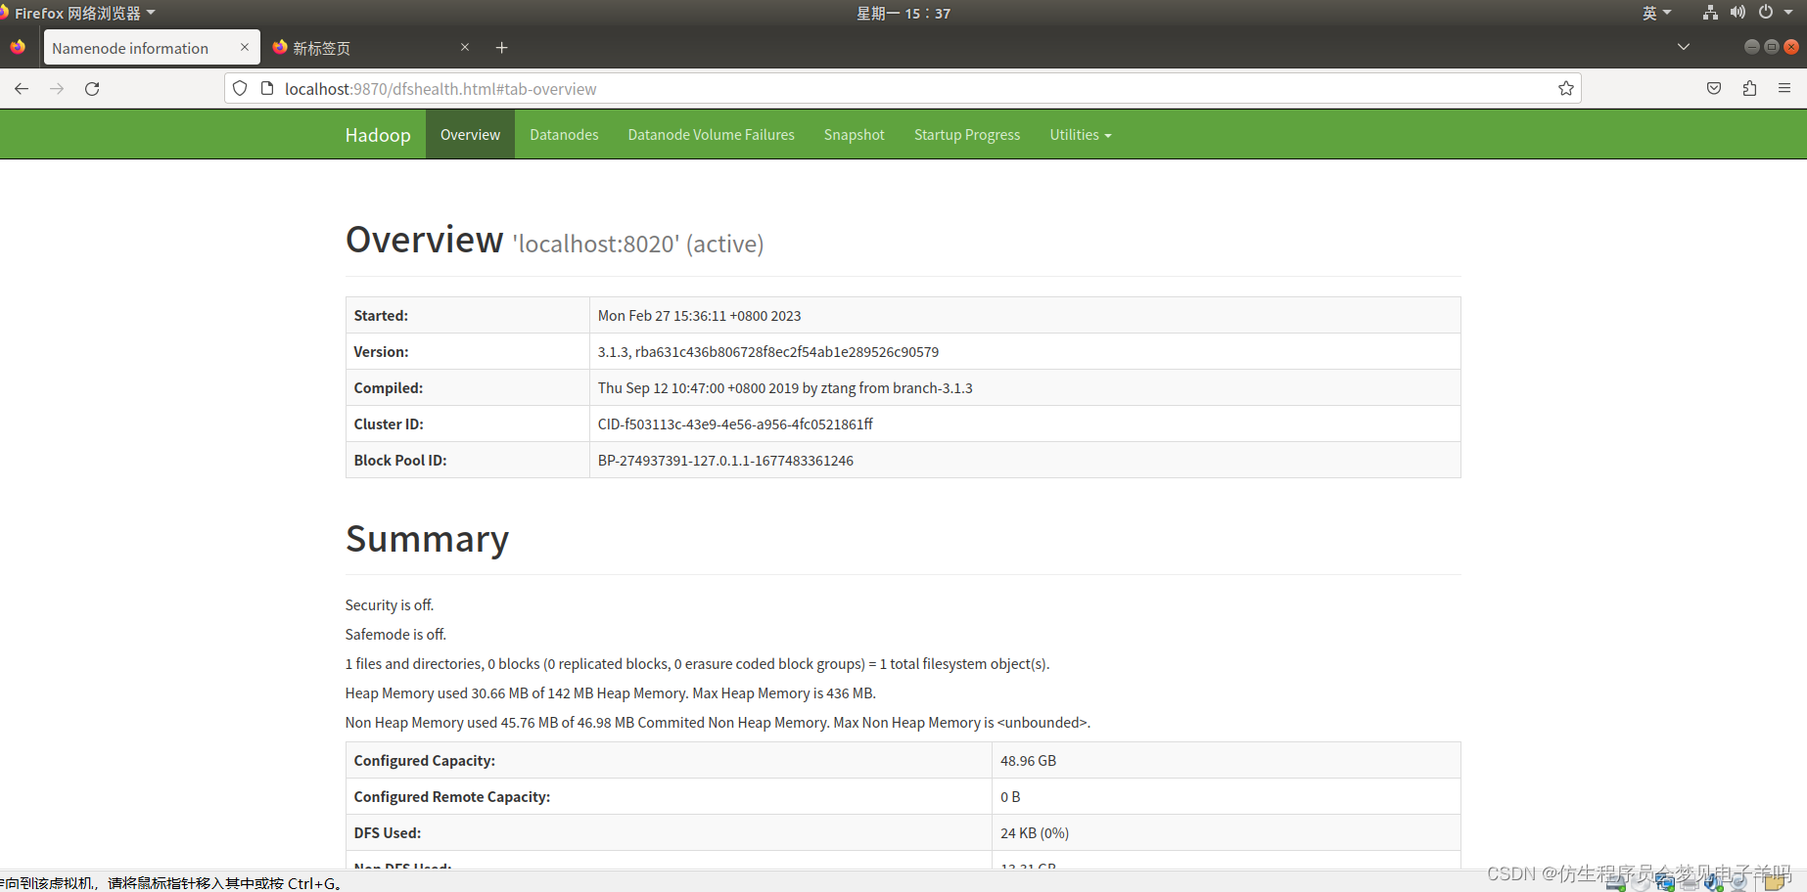Click the Firefox icon left of tabs
Screen dimensions: 1807x892
coord(18,47)
